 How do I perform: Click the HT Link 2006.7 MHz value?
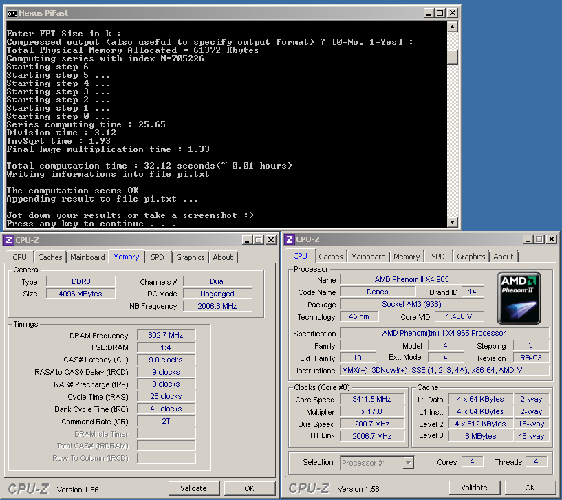tap(371, 436)
